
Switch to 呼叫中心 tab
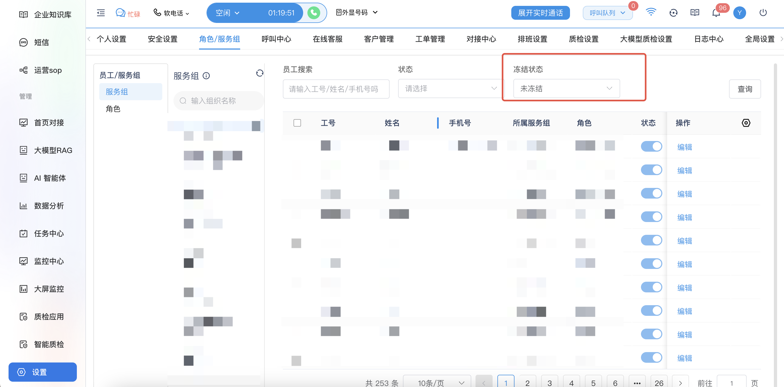pos(276,39)
